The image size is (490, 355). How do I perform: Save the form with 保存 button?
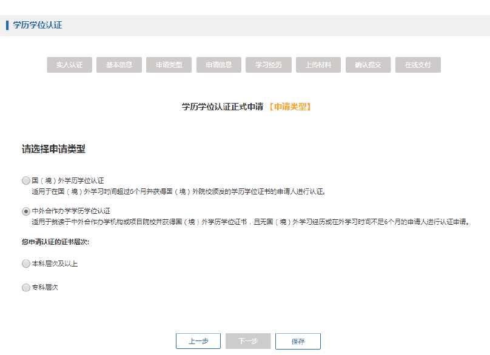click(x=298, y=341)
